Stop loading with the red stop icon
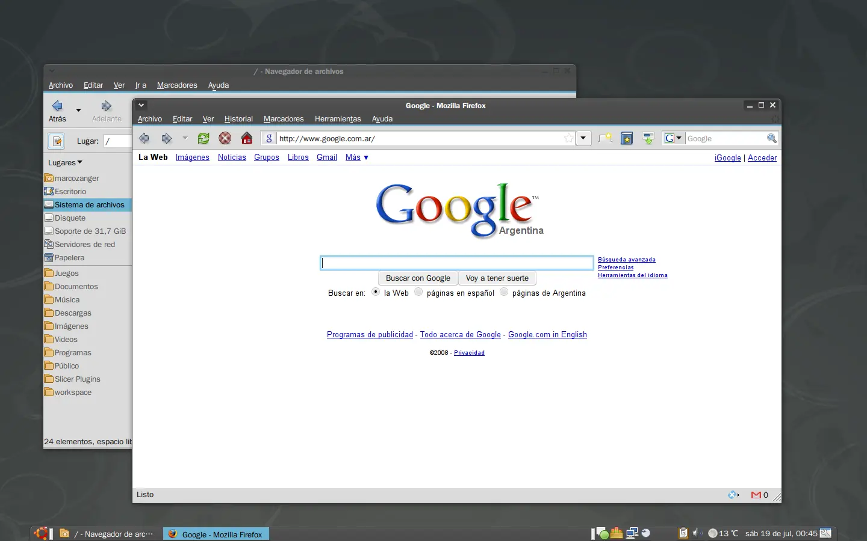The height and width of the screenshot is (541, 867). click(225, 139)
